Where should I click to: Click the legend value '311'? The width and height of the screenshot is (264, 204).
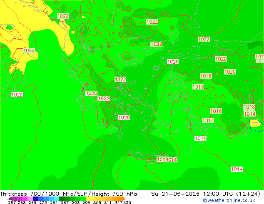pyautogui.click(x=107, y=202)
